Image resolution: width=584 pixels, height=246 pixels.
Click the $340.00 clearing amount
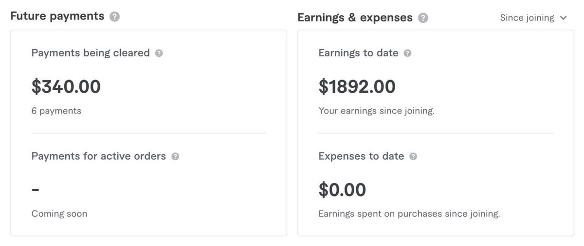point(66,86)
